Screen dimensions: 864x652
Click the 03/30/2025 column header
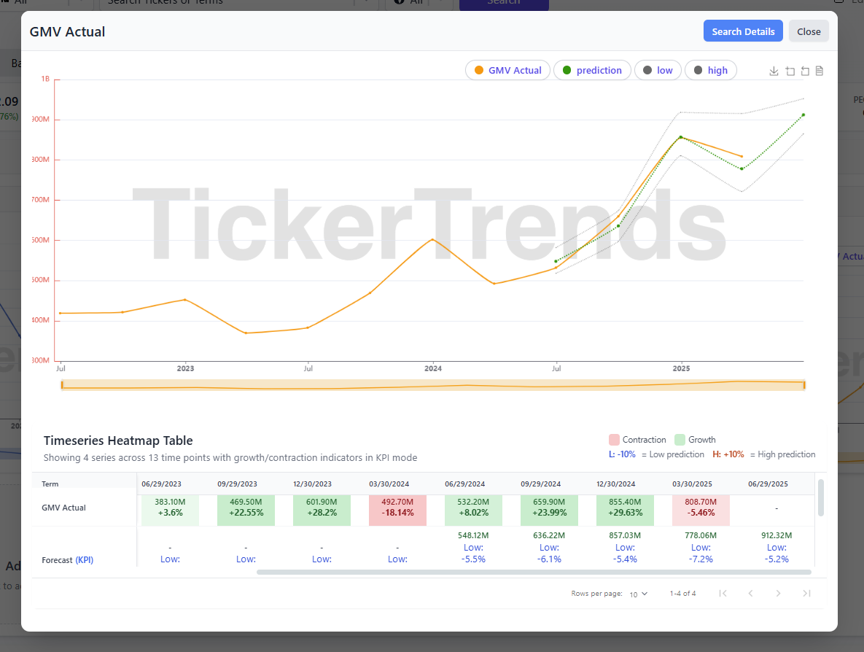tap(693, 484)
